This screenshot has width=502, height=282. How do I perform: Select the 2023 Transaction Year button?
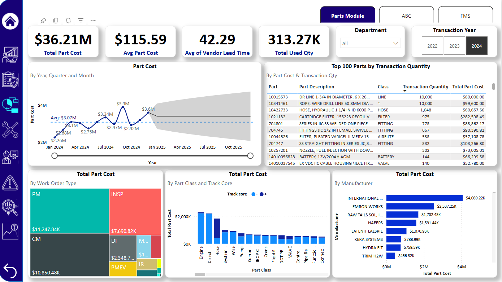point(454,45)
